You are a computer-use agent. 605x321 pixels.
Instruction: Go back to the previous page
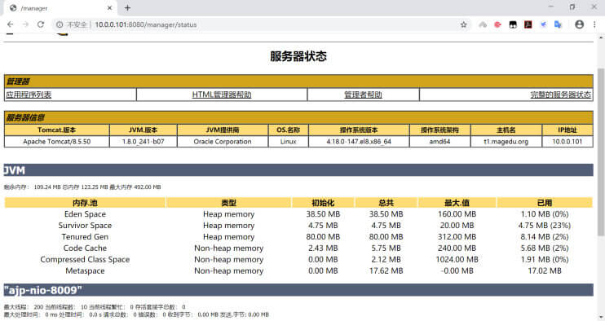click(11, 24)
